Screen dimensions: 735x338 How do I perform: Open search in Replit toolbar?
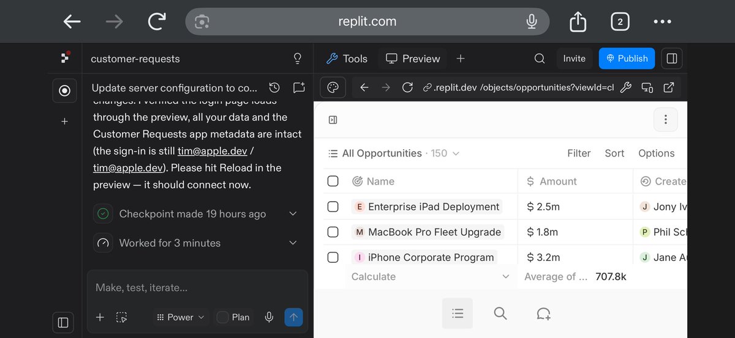[539, 59]
